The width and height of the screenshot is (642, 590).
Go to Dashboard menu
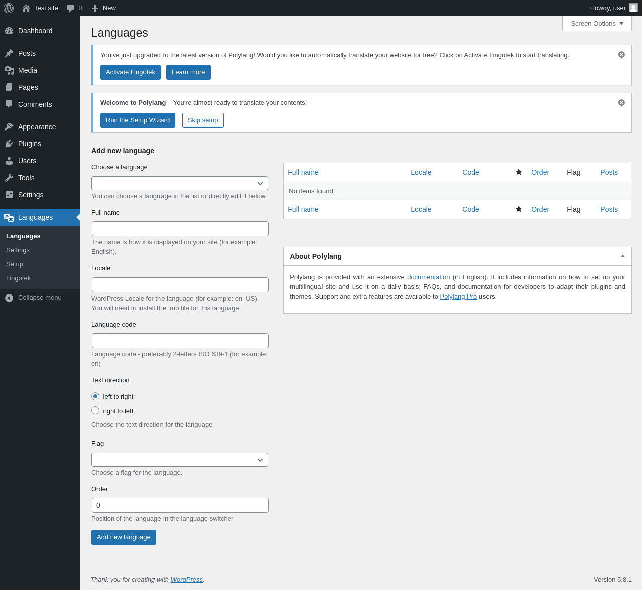pyautogui.click(x=35, y=31)
